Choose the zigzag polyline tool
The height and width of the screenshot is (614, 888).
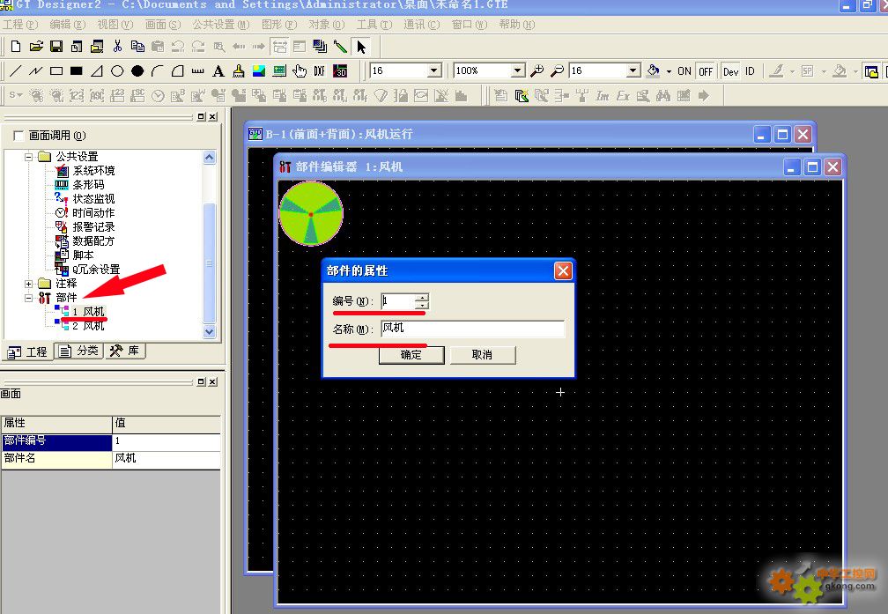pos(35,71)
